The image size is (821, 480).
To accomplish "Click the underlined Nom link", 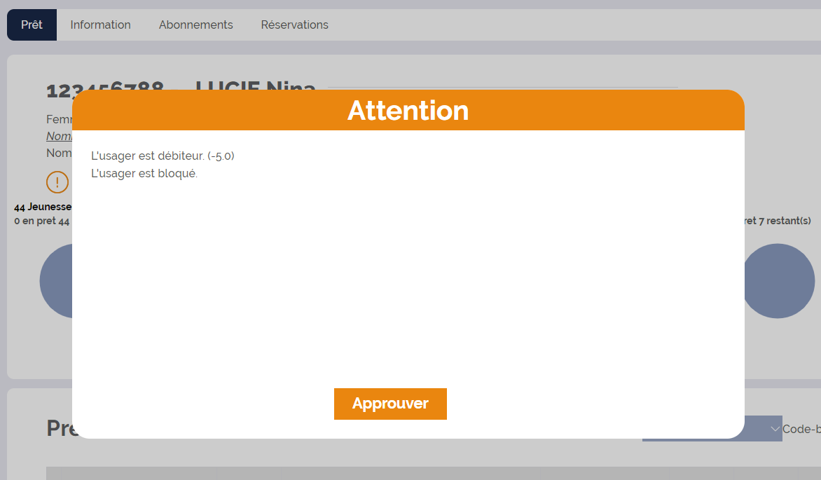I will tap(59, 136).
